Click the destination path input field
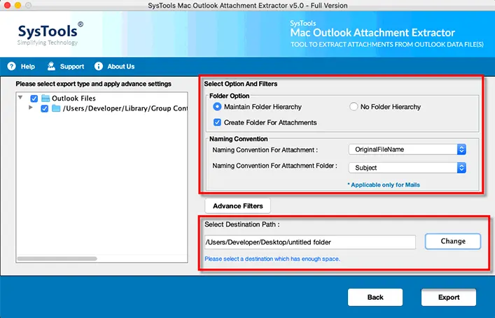Image resolution: width=495 pixels, height=318 pixels. (310, 242)
